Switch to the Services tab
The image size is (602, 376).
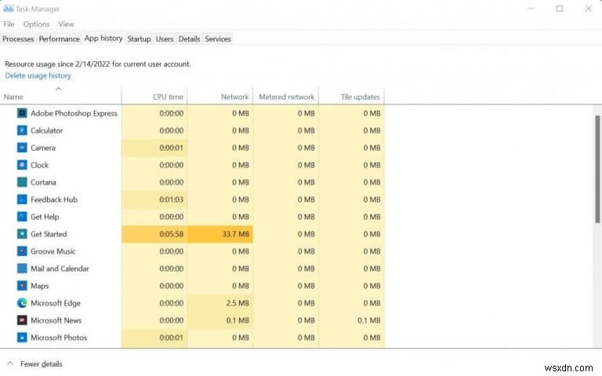[218, 38]
